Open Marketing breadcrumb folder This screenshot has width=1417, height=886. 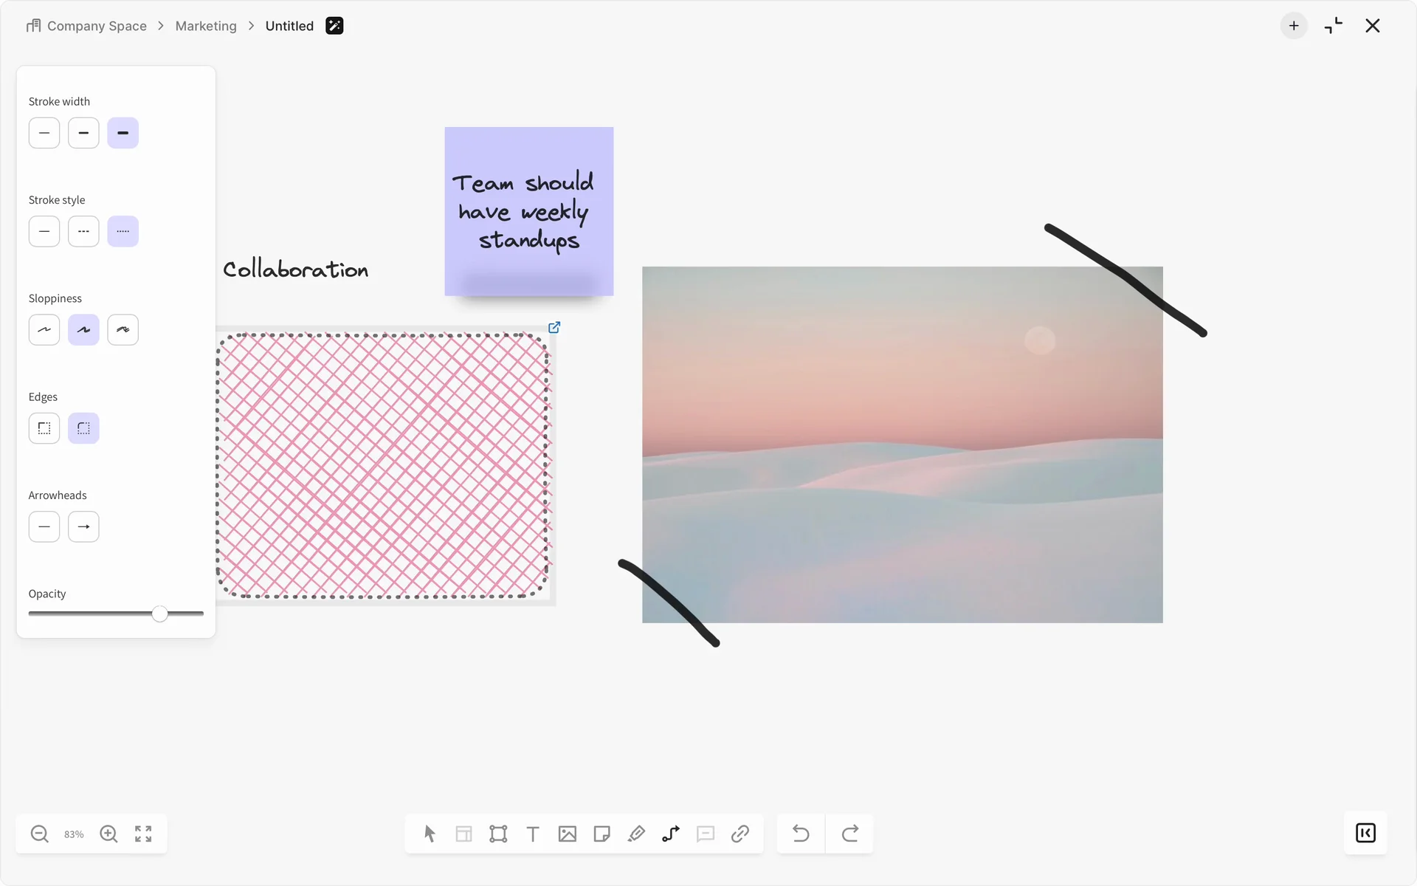pos(206,26)
